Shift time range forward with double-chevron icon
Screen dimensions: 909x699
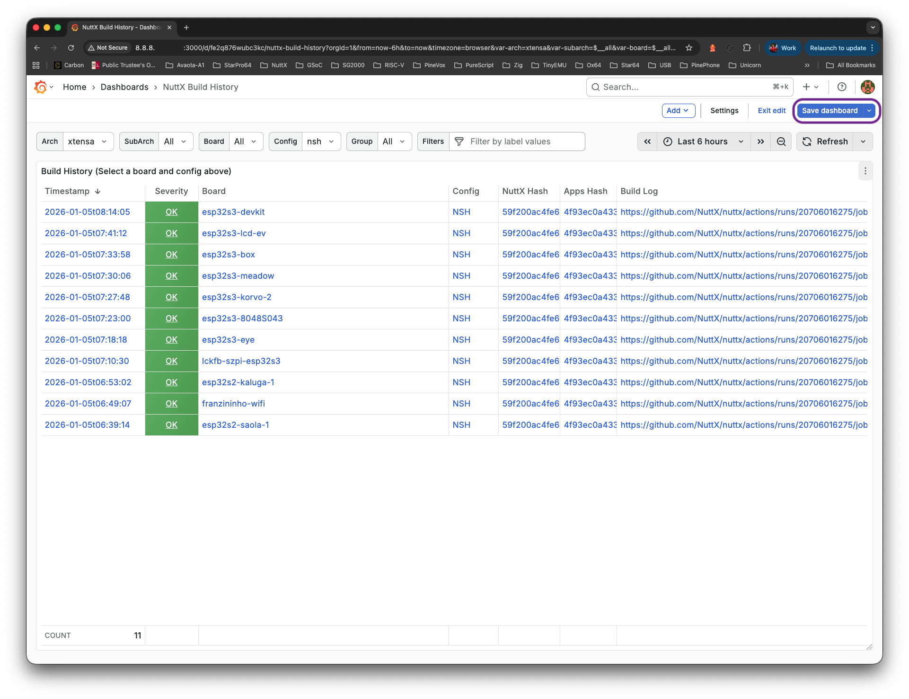pos(760,141)
